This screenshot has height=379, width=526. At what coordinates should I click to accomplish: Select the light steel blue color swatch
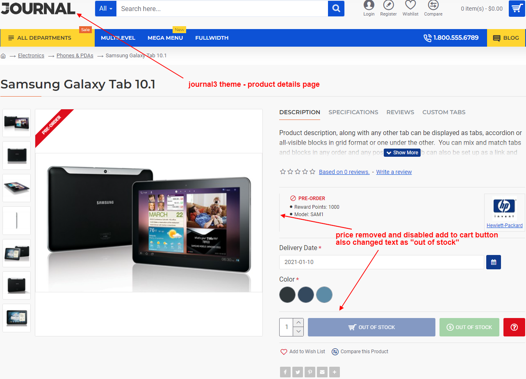[324, 295]
